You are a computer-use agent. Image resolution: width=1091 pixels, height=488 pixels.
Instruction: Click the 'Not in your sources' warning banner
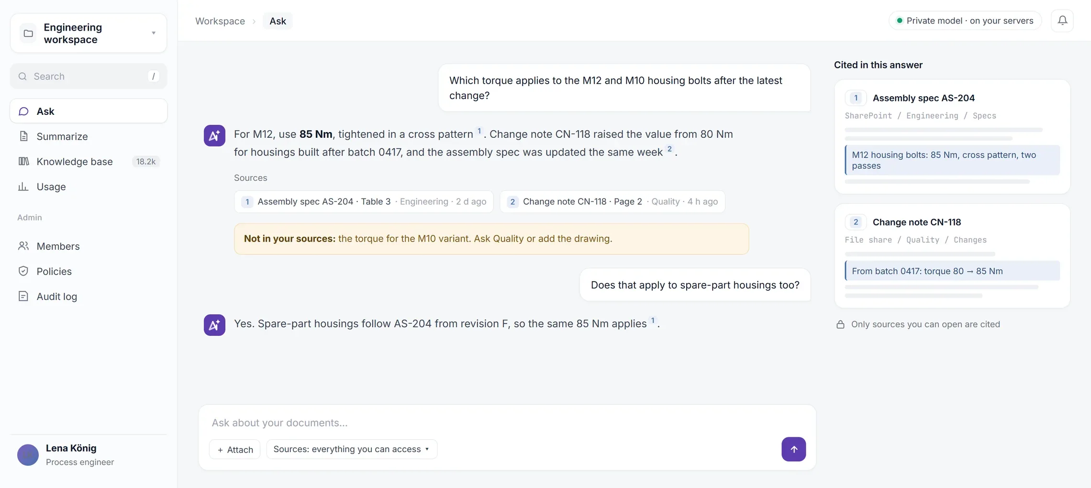click(491, 239)
